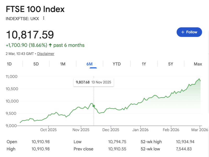
Task: Display the 5Y chart range
Action: pyautogui.click(x=171, y=64)
